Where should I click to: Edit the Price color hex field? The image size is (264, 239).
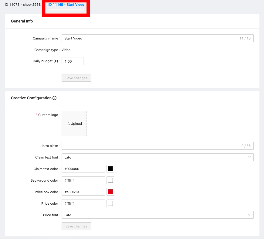pos(83,203)
